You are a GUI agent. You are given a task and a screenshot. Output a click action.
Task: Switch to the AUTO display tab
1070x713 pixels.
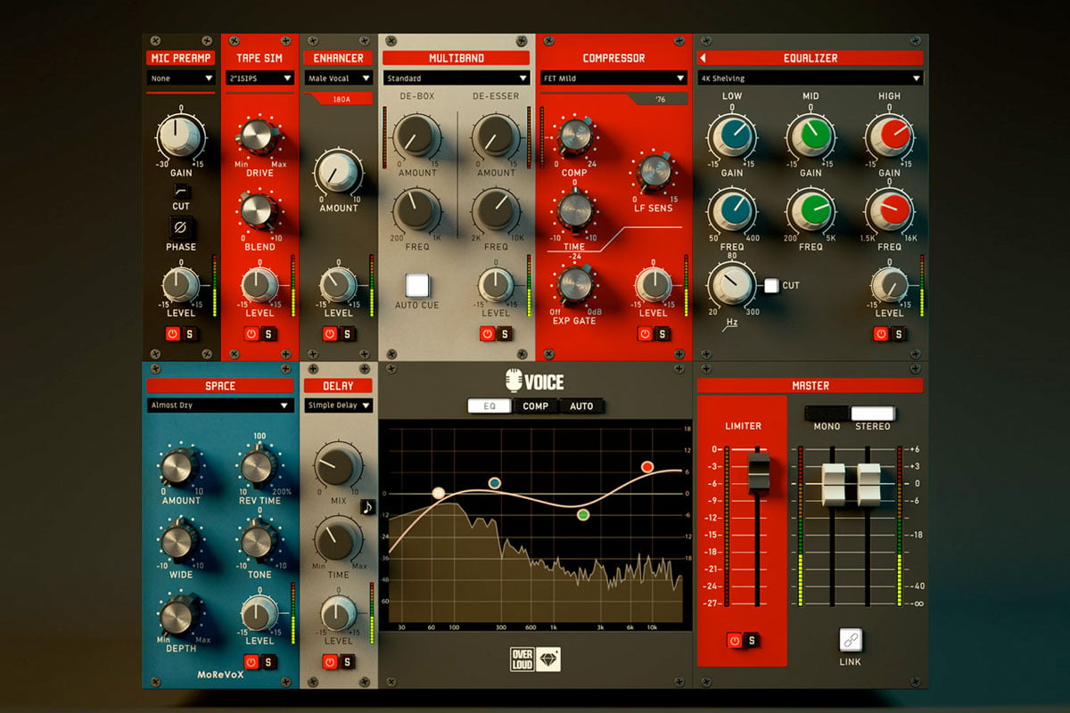[581, 406]
